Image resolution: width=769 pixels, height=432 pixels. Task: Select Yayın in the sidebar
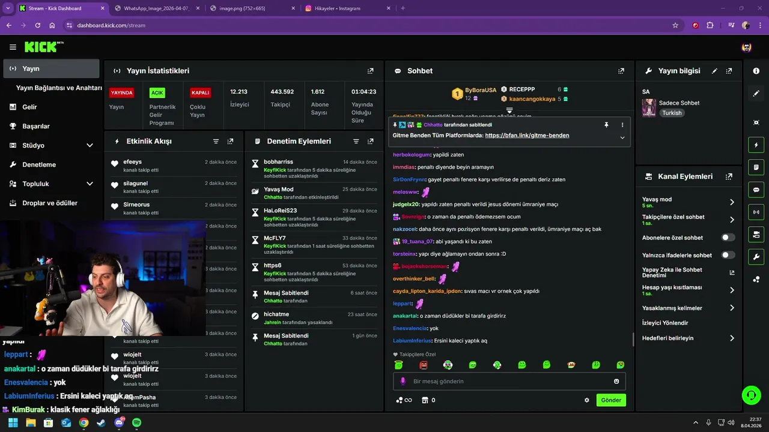(51, 68)
